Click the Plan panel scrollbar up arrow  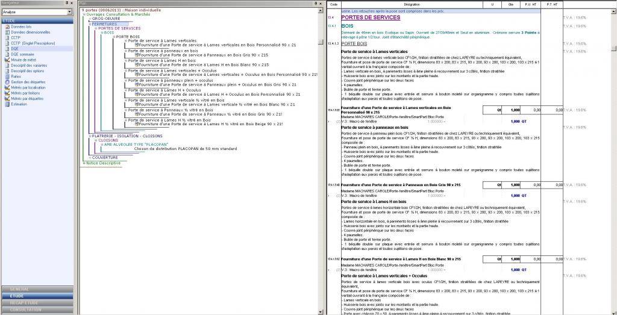(x=321, y=10)
